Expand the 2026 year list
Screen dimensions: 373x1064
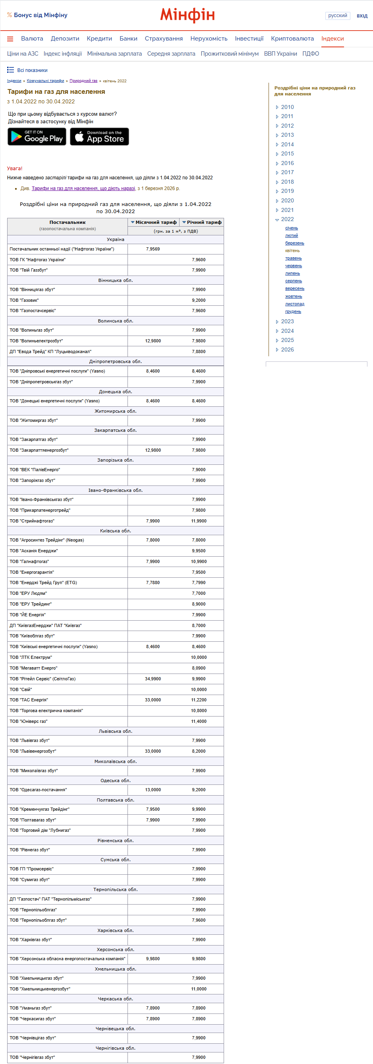point(277,350)
